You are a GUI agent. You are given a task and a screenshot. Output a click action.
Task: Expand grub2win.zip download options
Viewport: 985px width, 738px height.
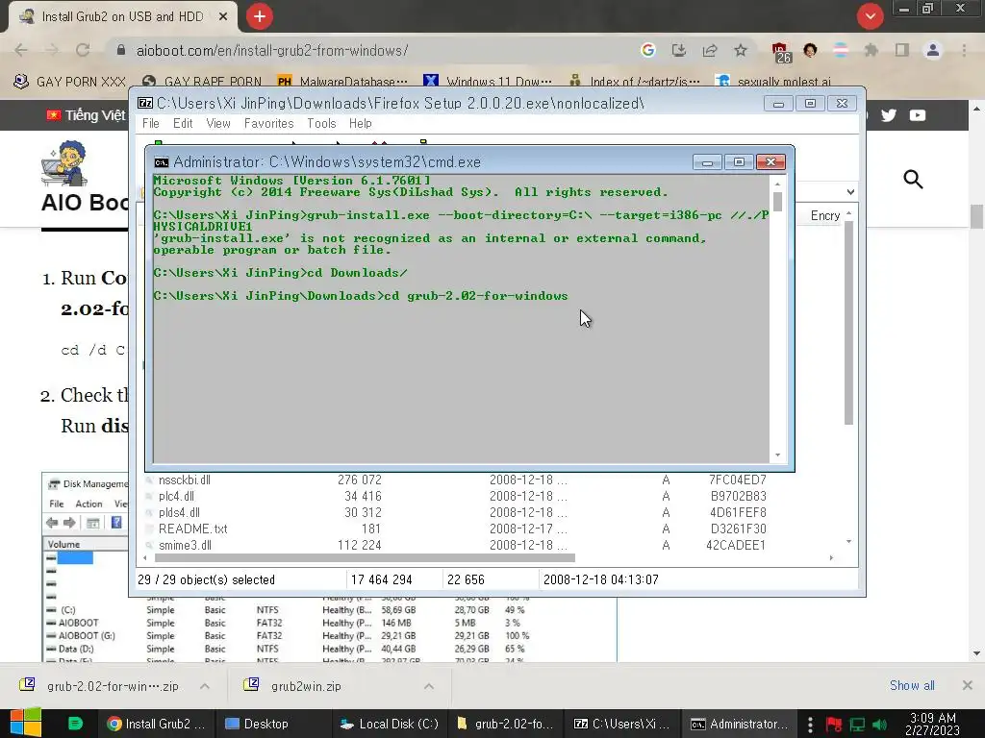428,686
